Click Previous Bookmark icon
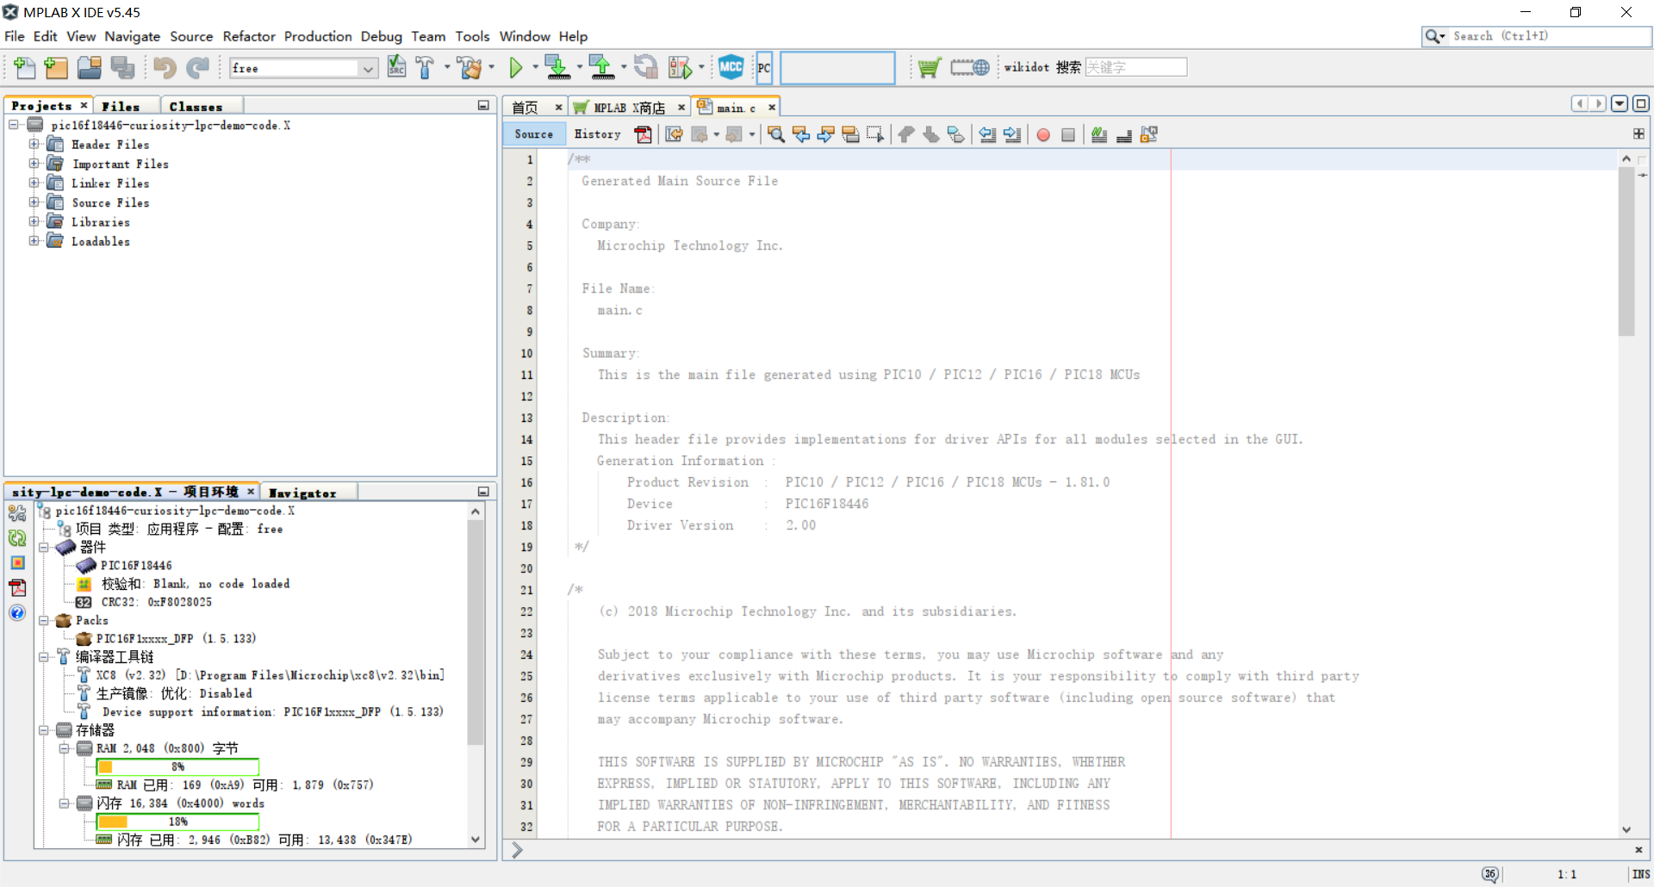 906,134
